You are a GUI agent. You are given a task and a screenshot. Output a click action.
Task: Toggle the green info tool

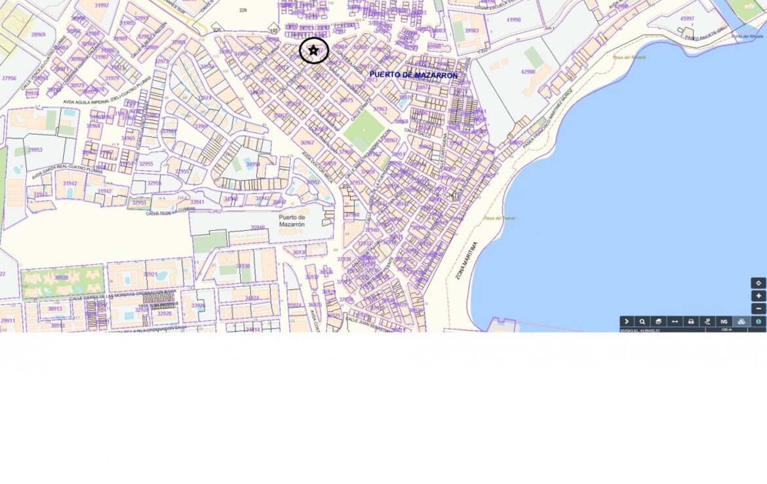[x=758, y=321]
